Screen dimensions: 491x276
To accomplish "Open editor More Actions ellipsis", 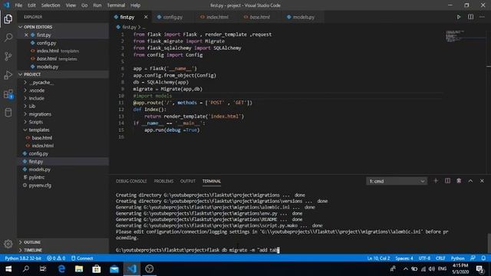I will (x=482, y=17).
